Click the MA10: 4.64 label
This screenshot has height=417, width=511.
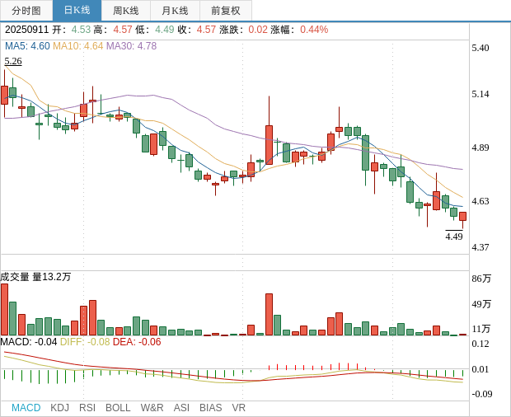pos(78,46)
